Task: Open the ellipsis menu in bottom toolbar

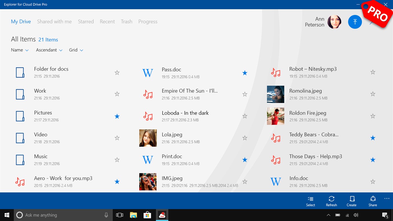Action: point(388,199)
